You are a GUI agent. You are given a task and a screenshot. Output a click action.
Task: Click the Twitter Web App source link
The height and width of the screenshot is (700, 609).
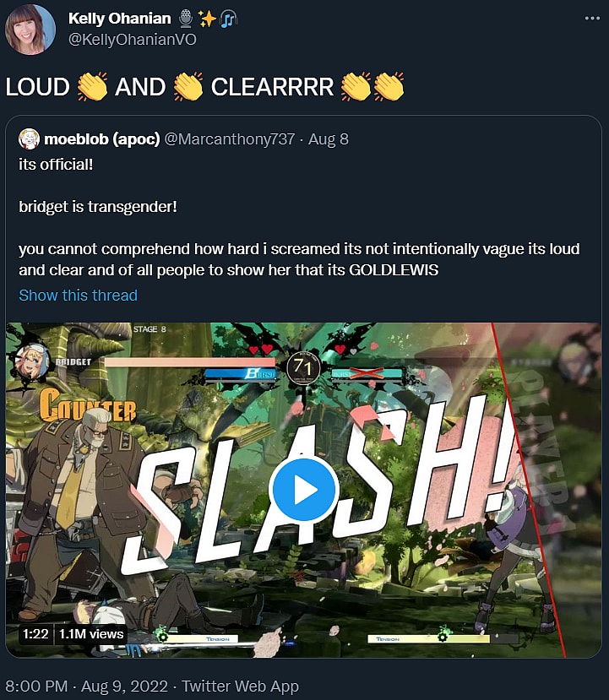[x=240, y=686]
